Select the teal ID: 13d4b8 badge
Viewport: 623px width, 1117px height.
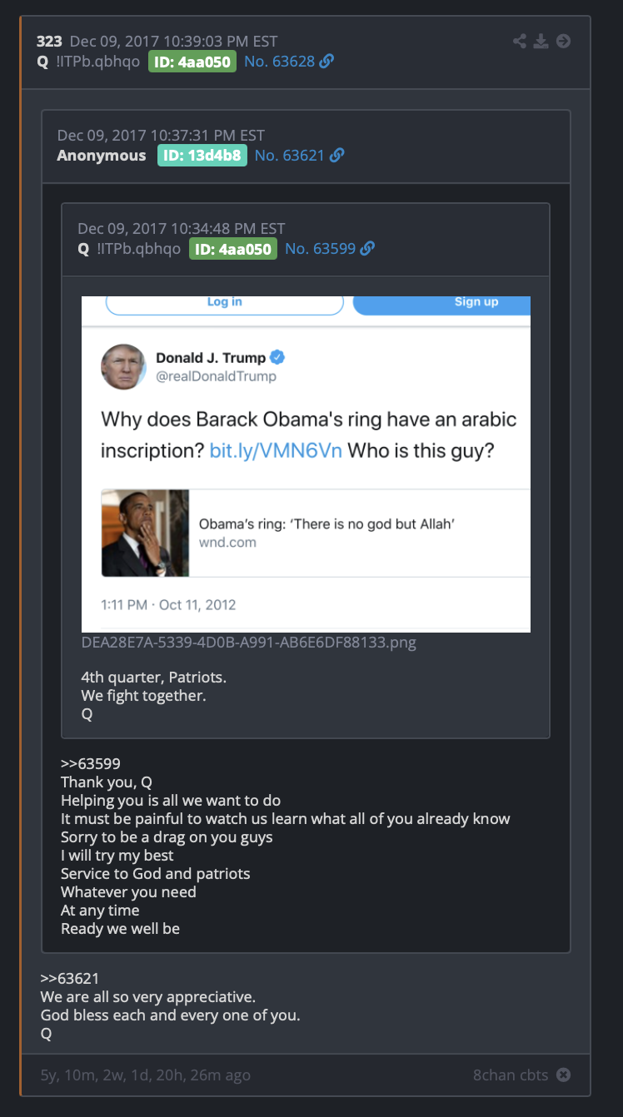(202, 155)
